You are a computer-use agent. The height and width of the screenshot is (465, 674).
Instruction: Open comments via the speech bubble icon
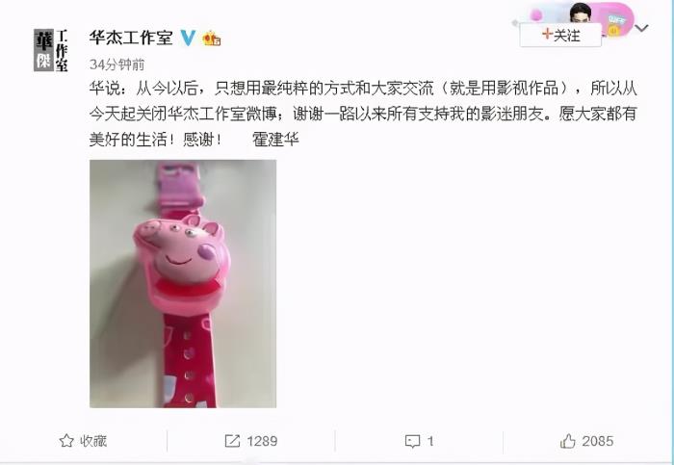click(x=412, y=441)
